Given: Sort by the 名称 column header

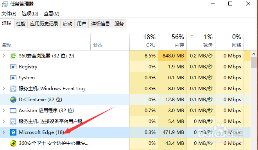Looking at the screenshot, I should coord(45,42).
